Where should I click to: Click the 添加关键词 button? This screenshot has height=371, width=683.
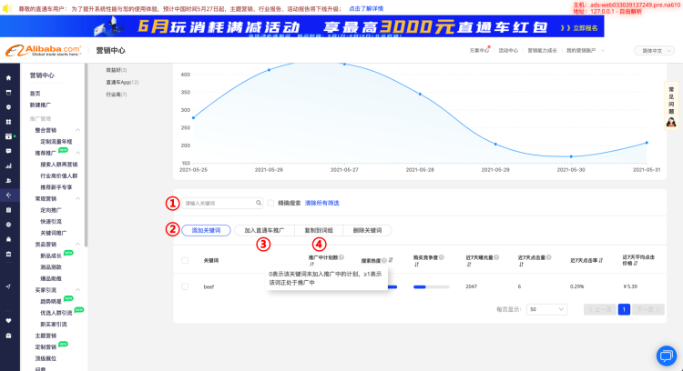coord(206,231)
